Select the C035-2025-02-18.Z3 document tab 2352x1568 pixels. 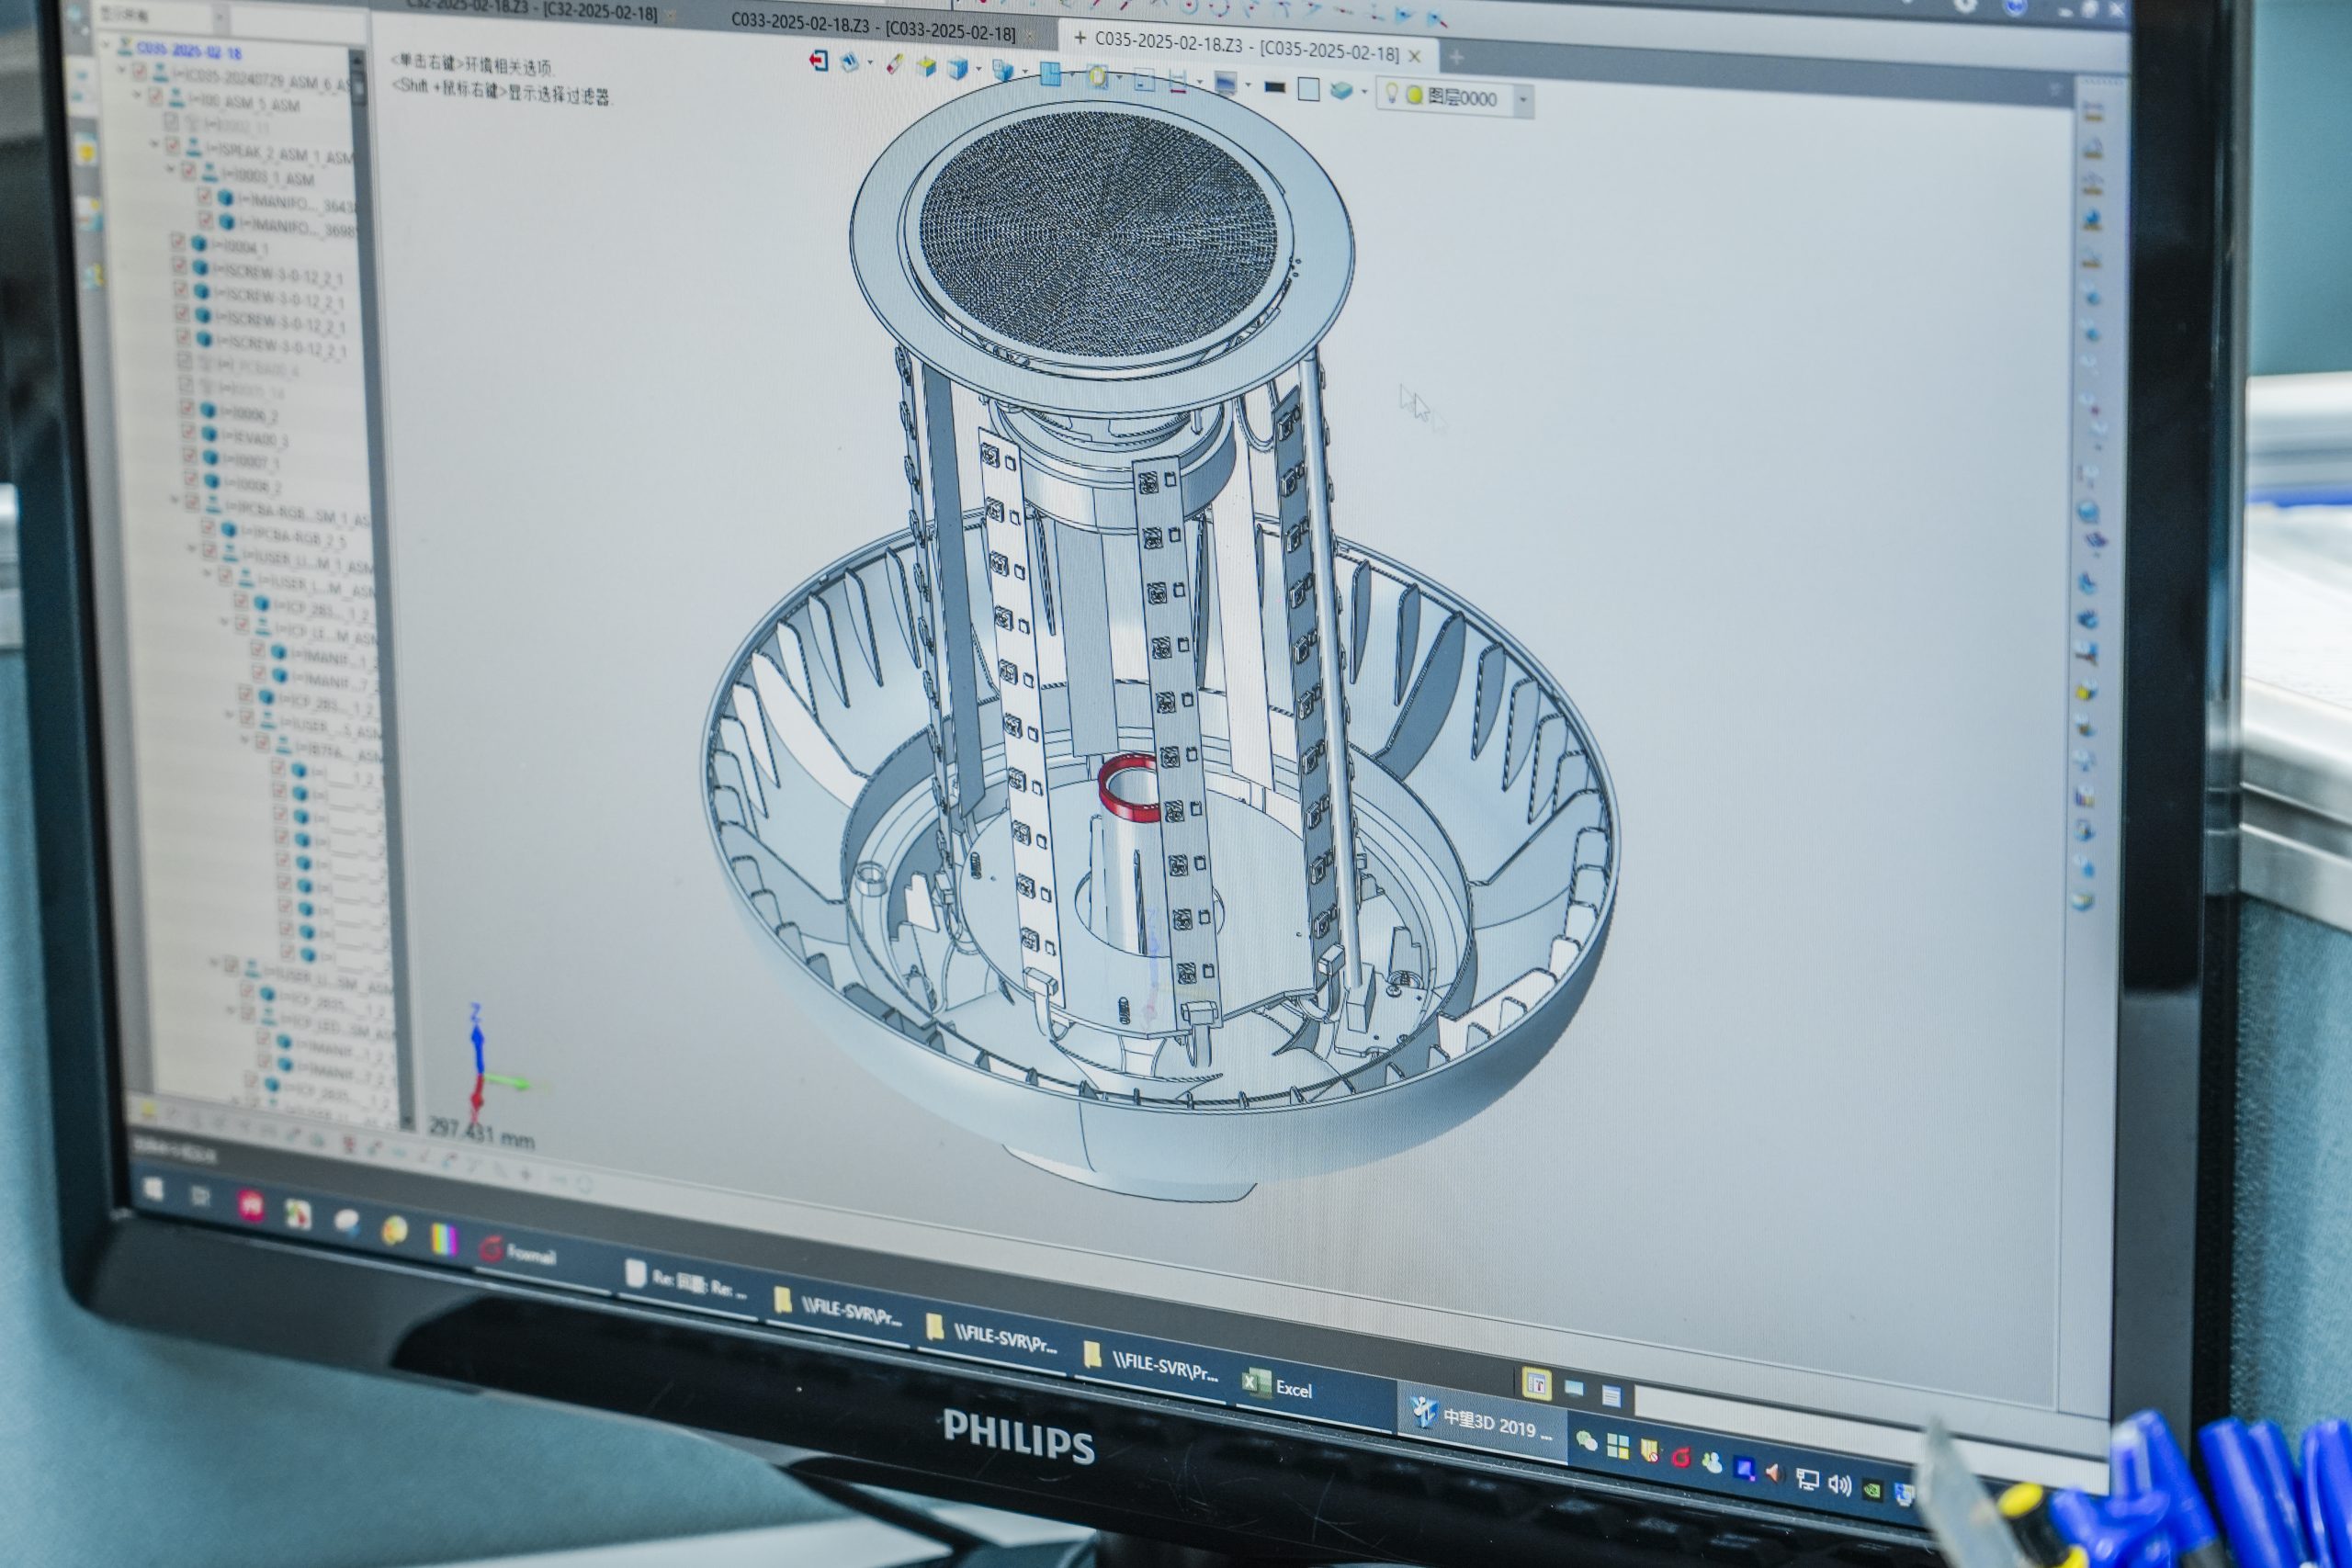coord(1246,47)
